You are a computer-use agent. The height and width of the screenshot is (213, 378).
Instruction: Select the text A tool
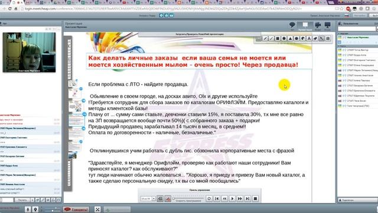[x=309, y=38]
